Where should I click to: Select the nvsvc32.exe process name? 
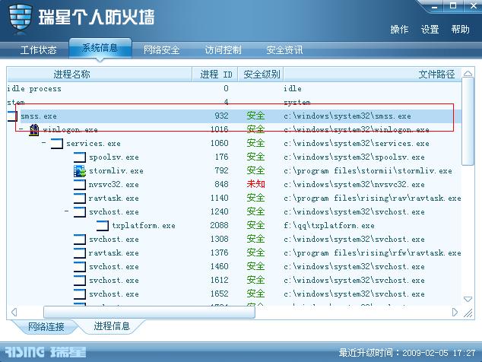pos(114,185)
